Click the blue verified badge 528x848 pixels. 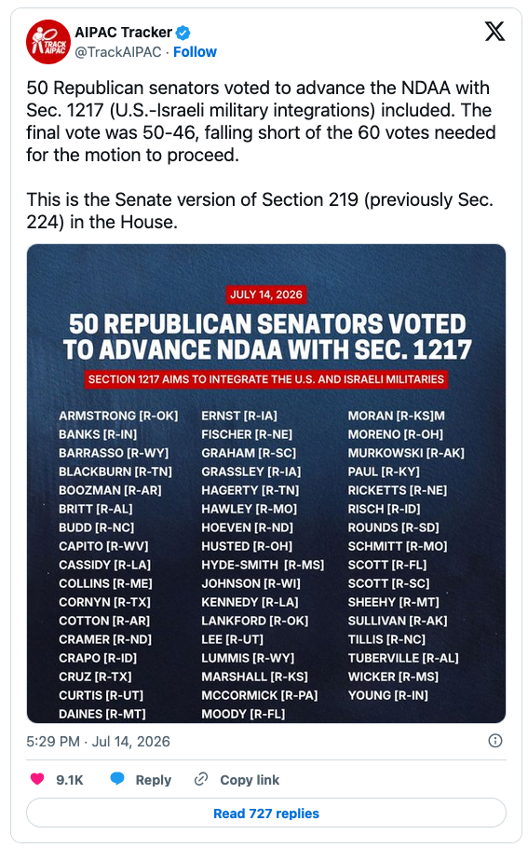coord(183,33)
